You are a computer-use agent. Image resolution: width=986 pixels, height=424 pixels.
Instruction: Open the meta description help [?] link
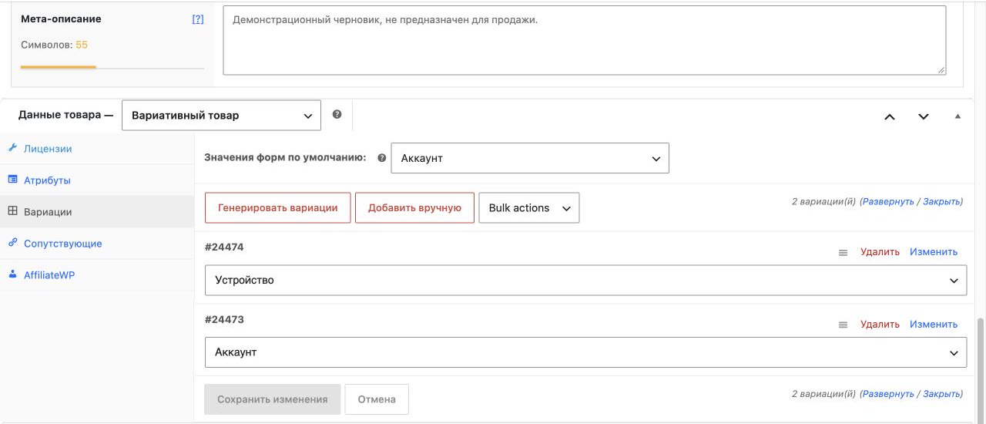[x=198, y=19]
